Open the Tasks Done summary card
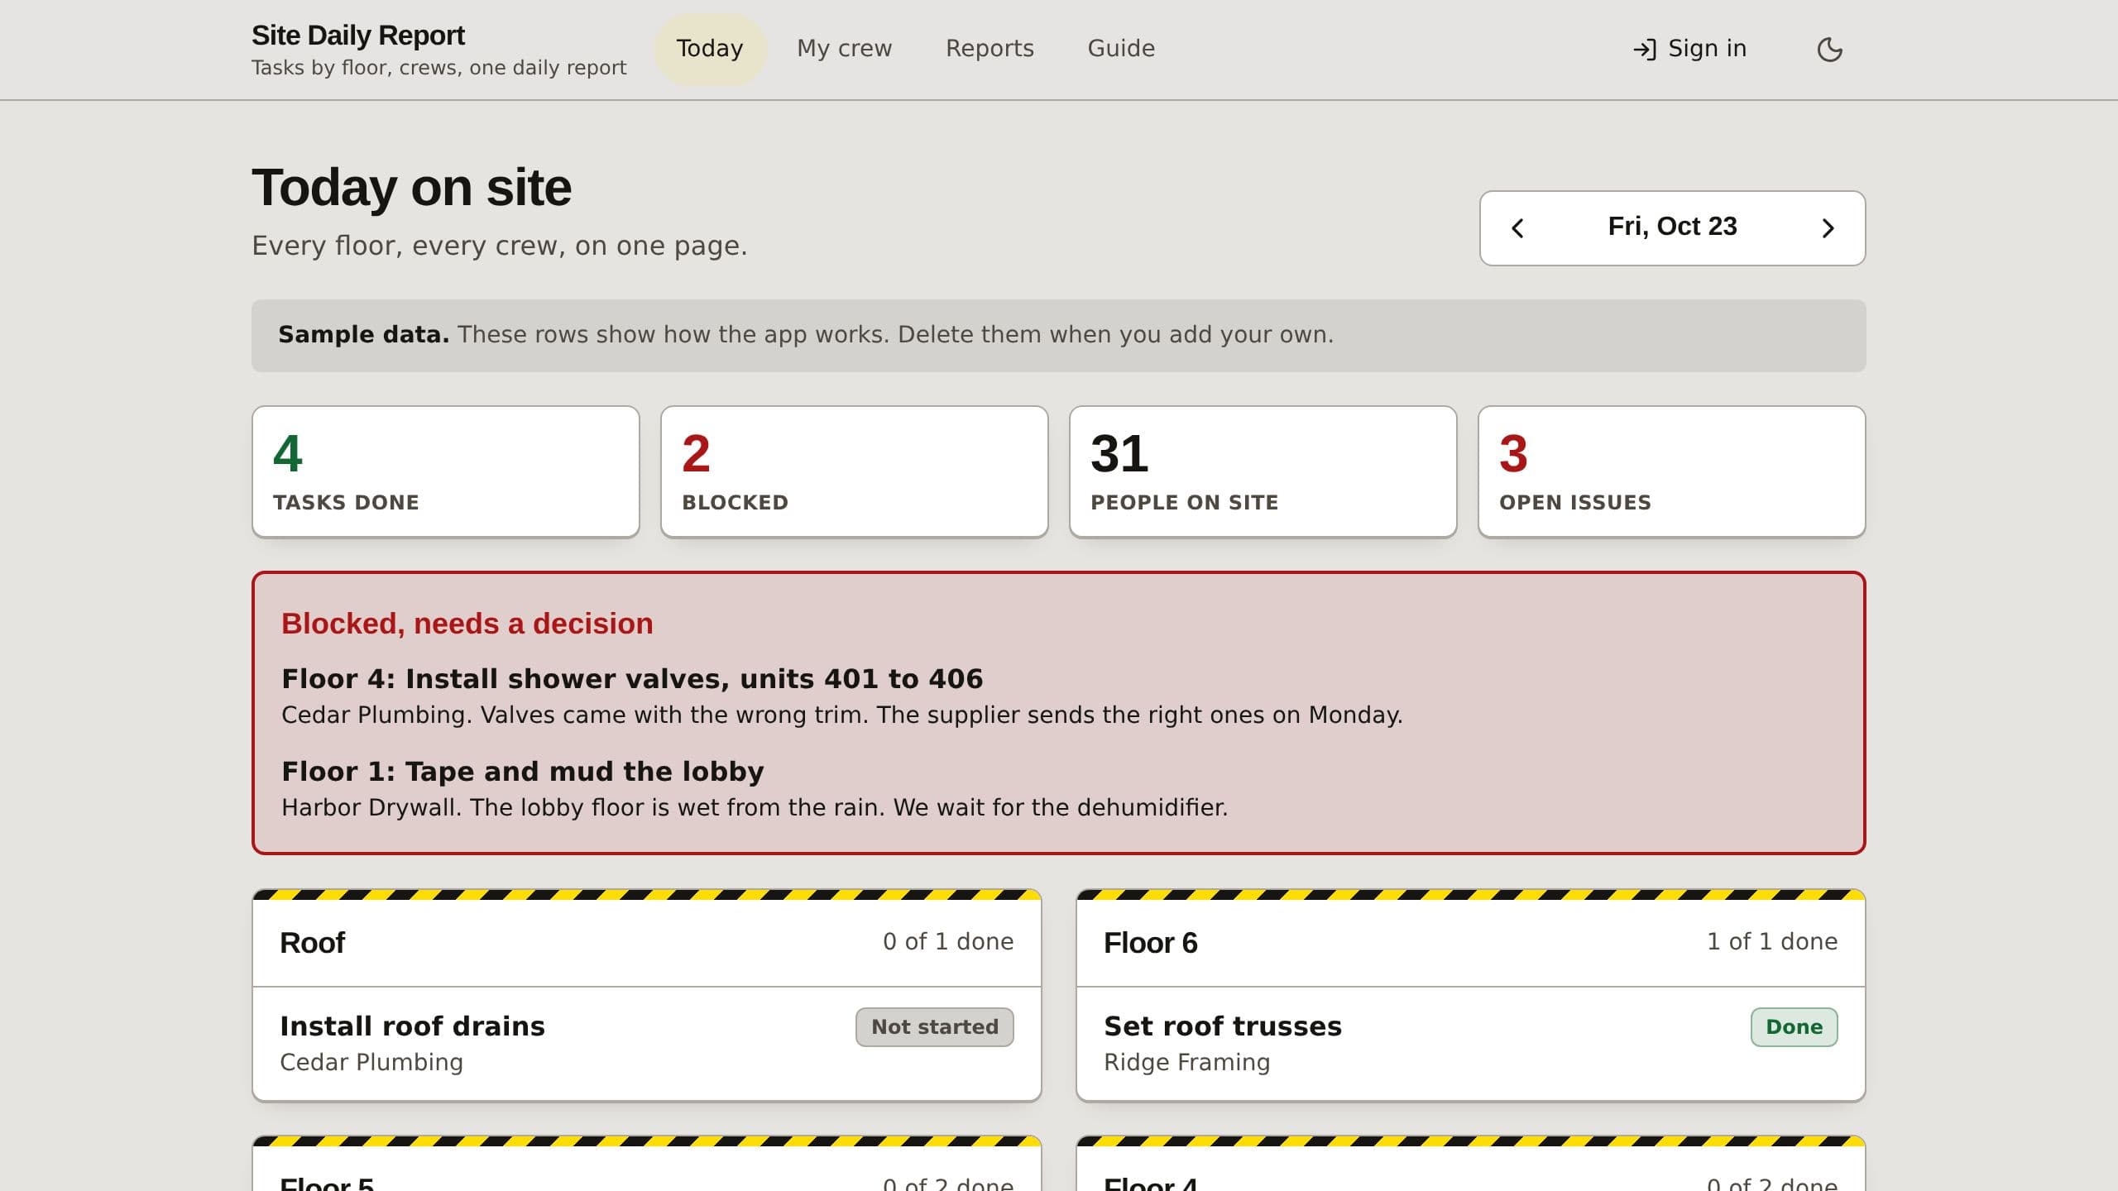 click(x=446, y=471)
